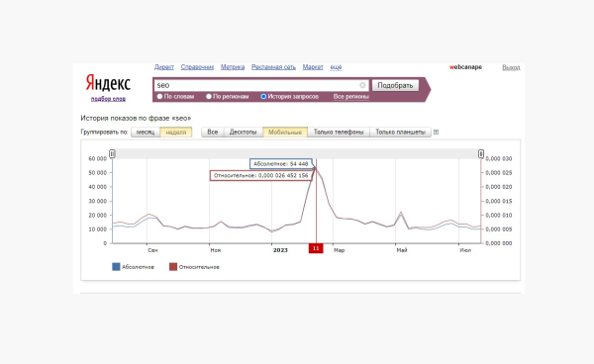The width and height of the screenshot is (594, 364).
Task: Open the Маркет link
Action: pyautogui.click(x=313, y=67)
